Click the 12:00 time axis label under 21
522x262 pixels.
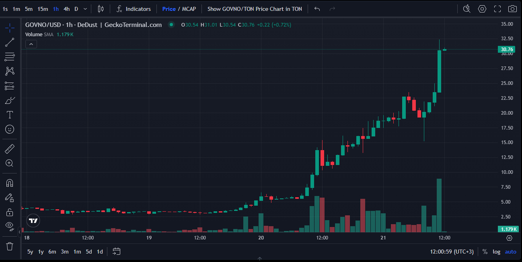point(444,238)
